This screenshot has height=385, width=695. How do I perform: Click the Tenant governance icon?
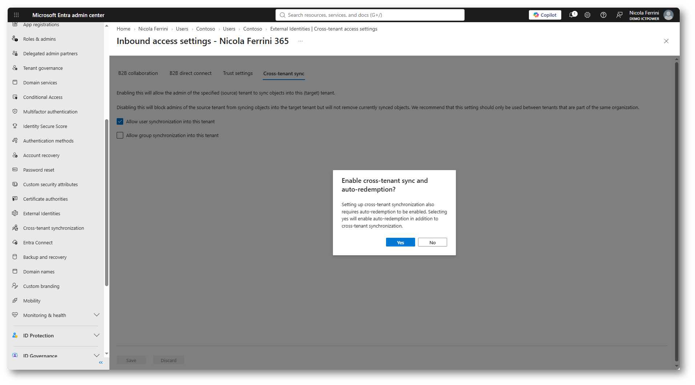15,68
